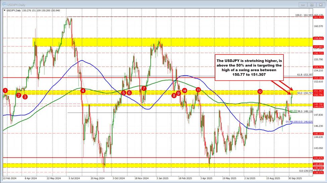Click red circle marker number 7

[x=144, y=88]
